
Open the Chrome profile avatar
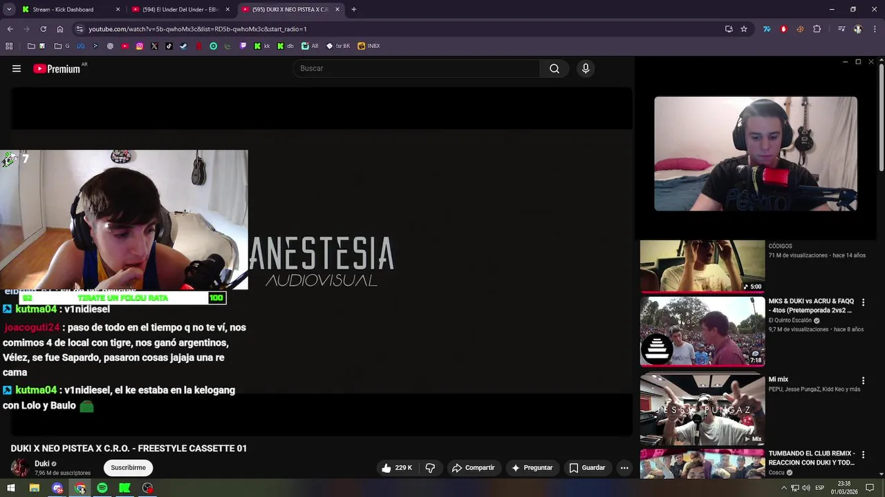tap(858, 29)
